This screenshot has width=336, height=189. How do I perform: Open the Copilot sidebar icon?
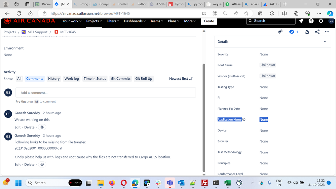pyautogui.click(x=330, y=13)
